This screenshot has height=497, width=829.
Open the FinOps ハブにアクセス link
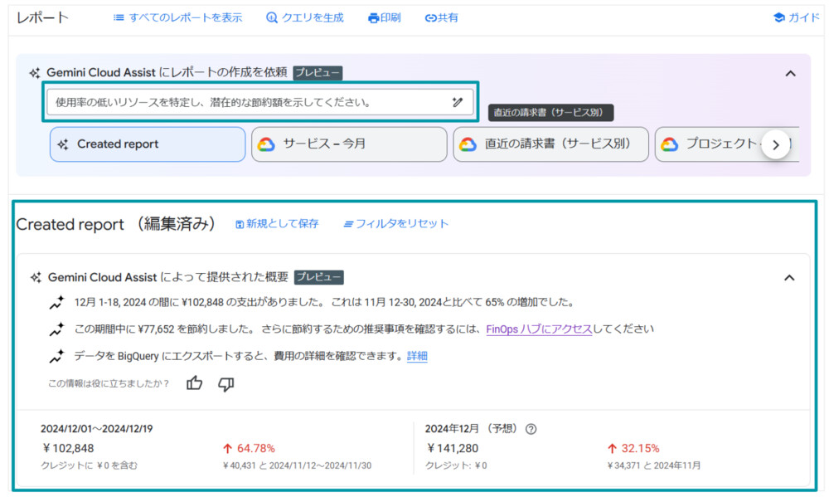[x=539, y=329]
